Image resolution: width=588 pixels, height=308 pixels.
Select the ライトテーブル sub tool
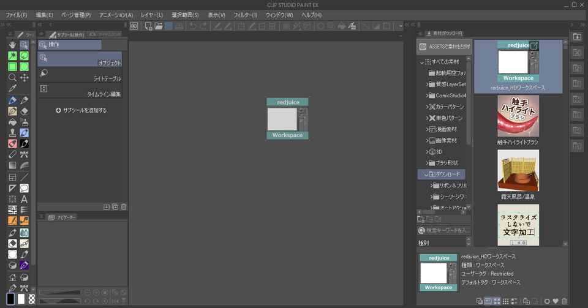click(x=80, y=75)
